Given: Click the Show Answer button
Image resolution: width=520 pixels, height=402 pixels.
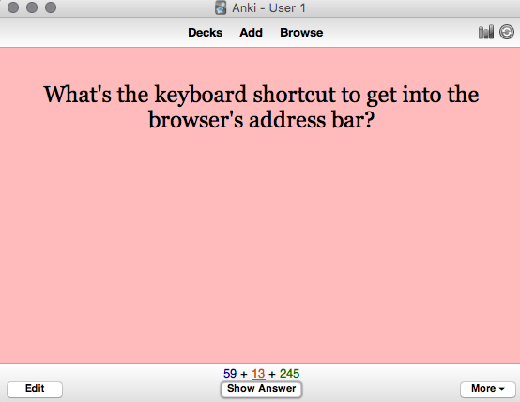Looking at the screenshot, I should click(261, 389).
